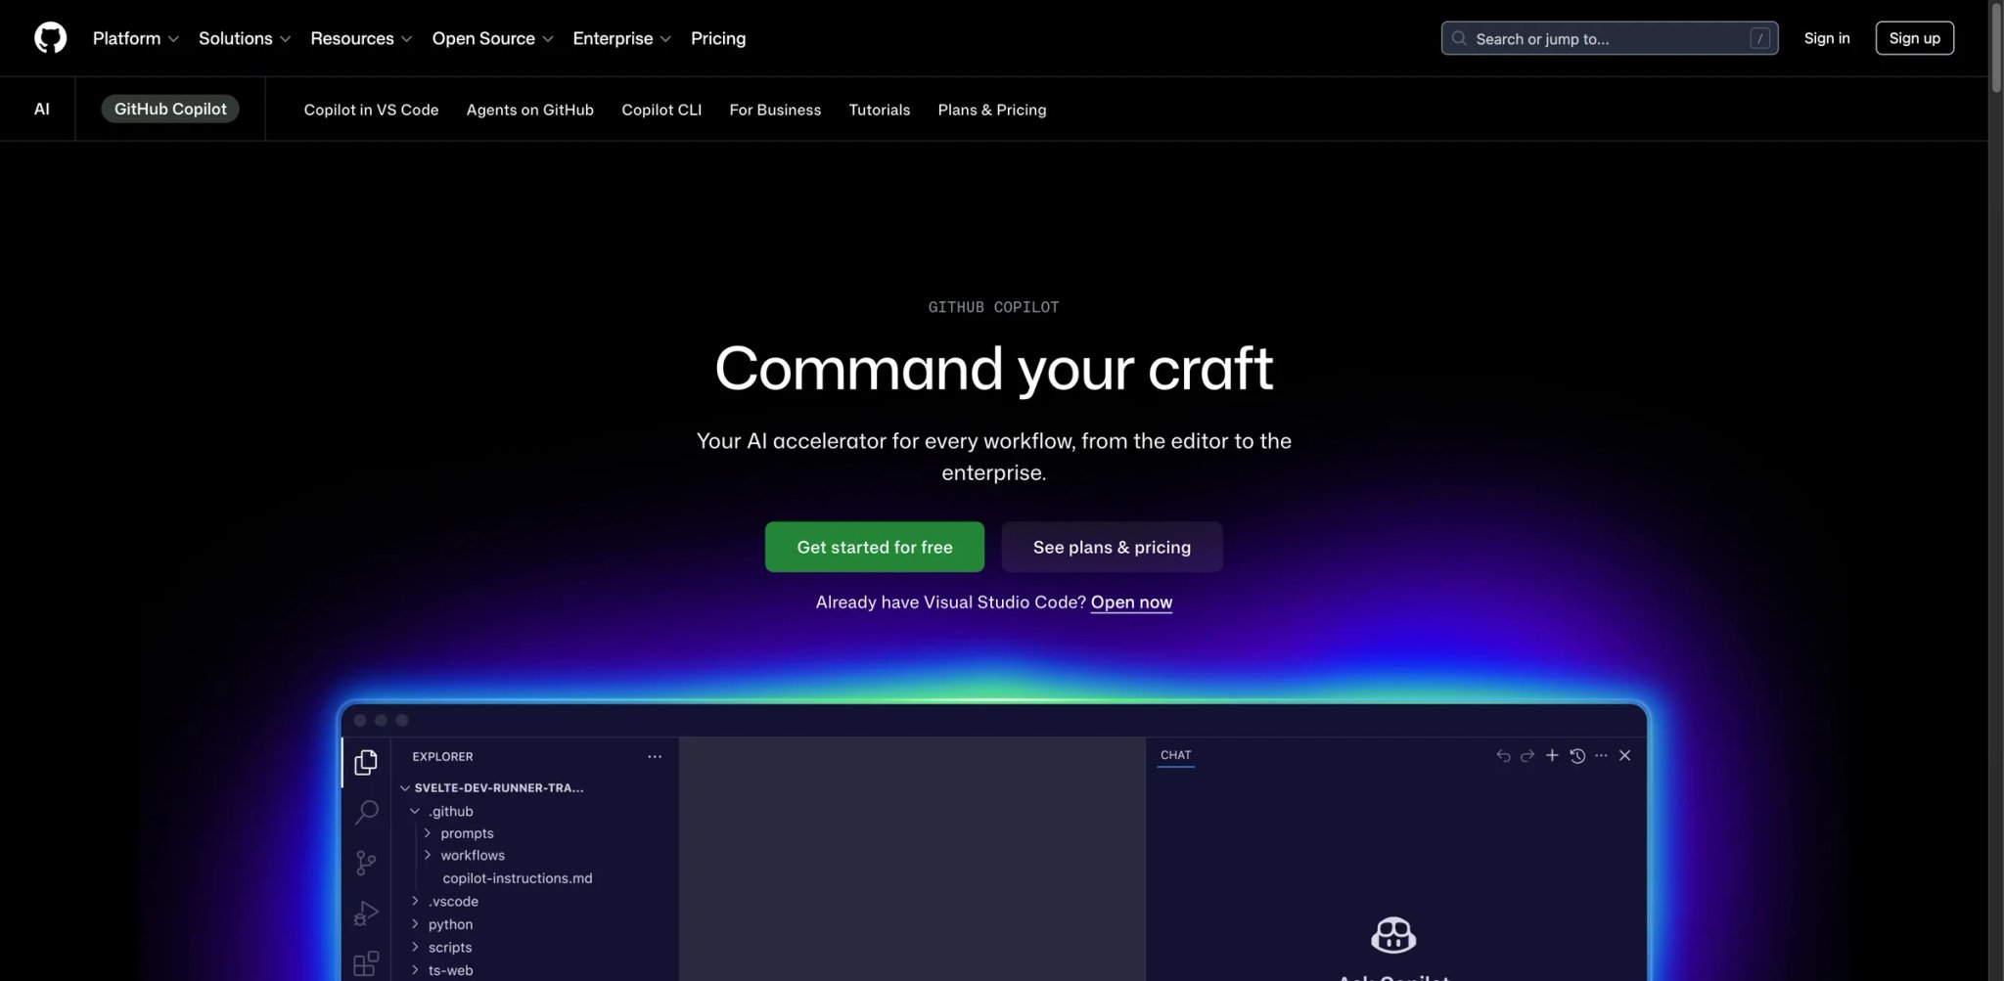Click Sign in
The width and height of the screenshot is (2004, 981).
coord(1827,38)
